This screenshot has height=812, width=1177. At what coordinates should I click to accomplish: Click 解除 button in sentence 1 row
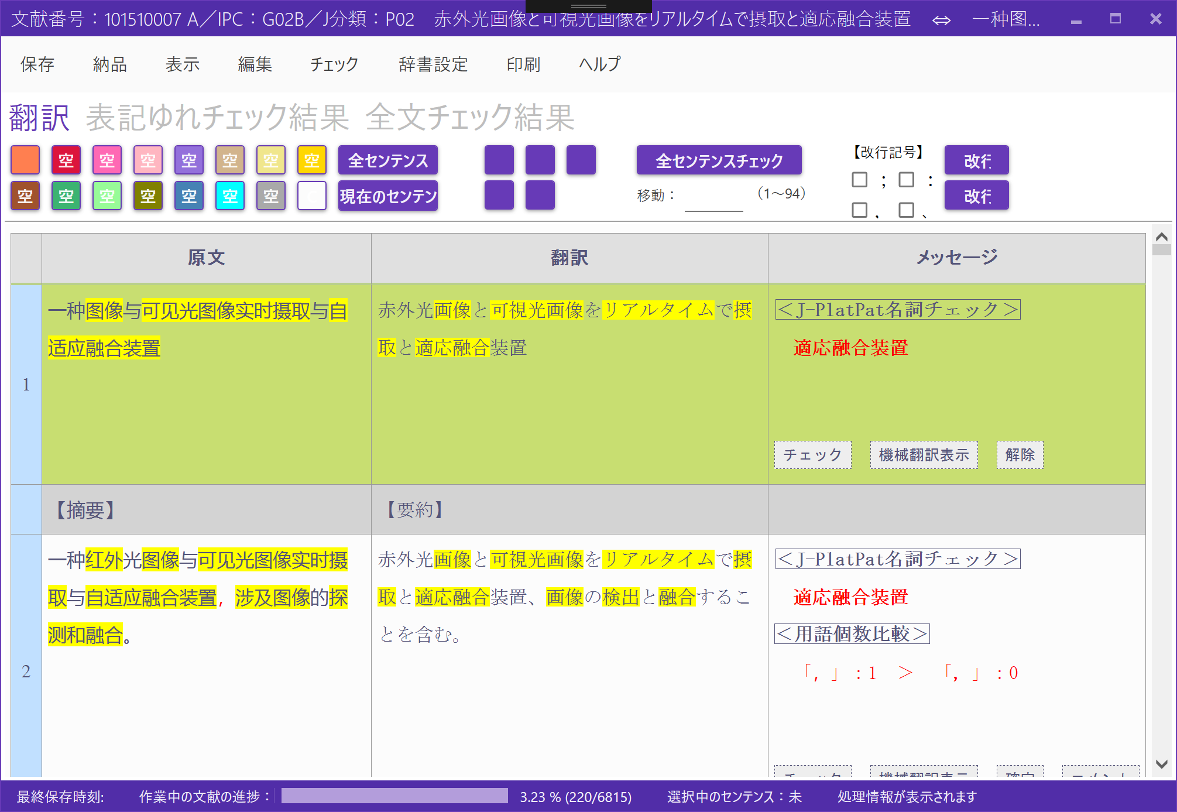(x=1020, y=455)
